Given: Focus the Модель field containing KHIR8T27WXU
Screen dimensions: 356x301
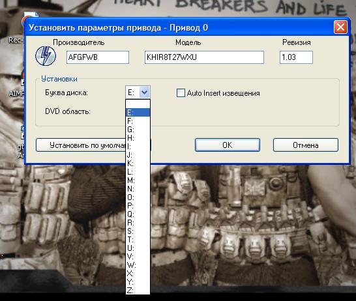Looking at the screenshot, I should [x=204, y=57].
